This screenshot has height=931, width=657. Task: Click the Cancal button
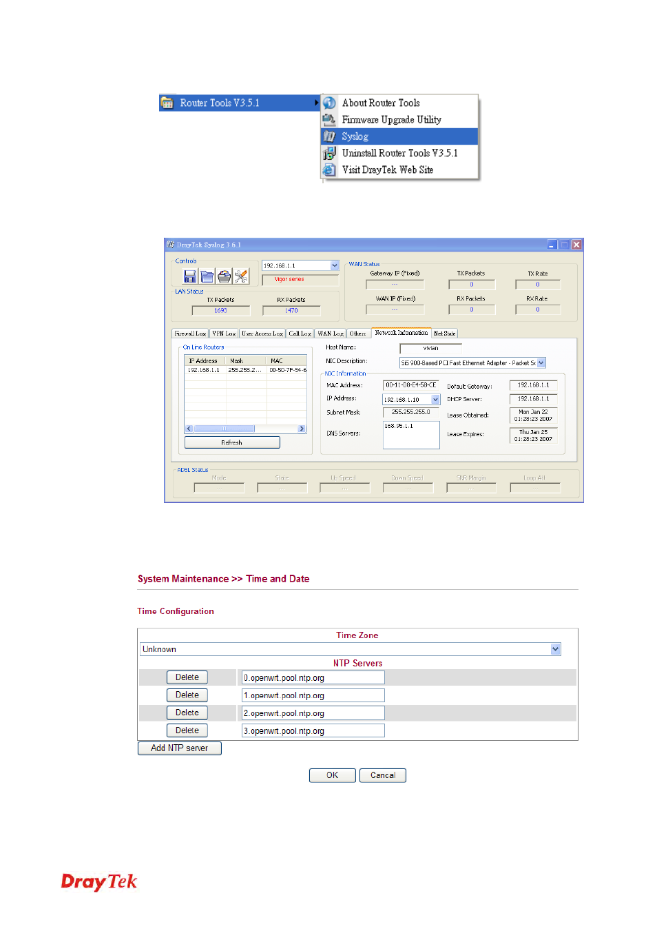tap(383, 775)
